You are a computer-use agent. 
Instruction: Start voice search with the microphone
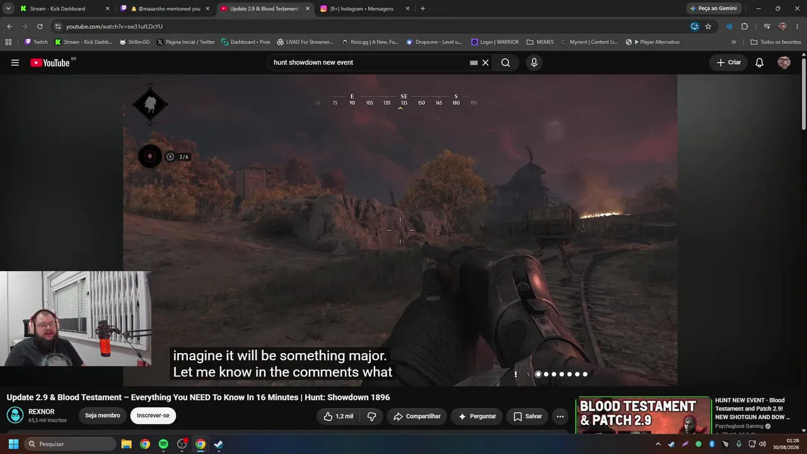click(x=534, y=62)
